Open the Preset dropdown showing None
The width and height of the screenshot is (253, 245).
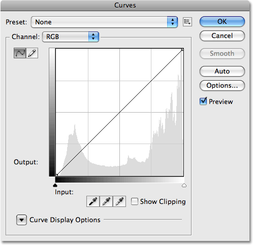(x=104, y=22)
